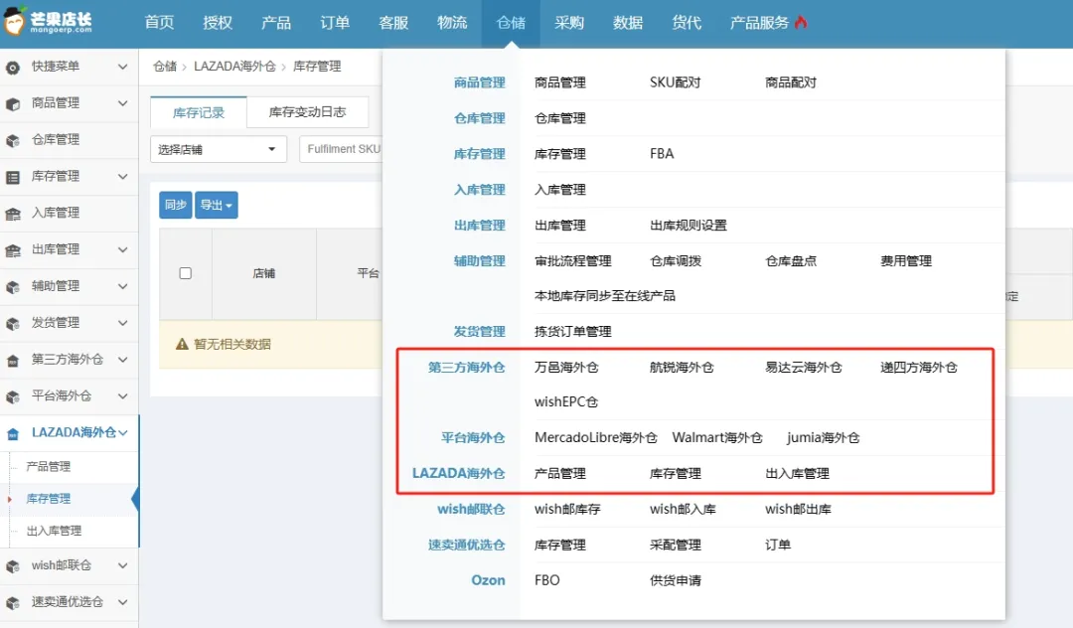Screen dimensions: 1073x628
Task: Open 审批流程管理 in the menu
Action: (573, 260)
